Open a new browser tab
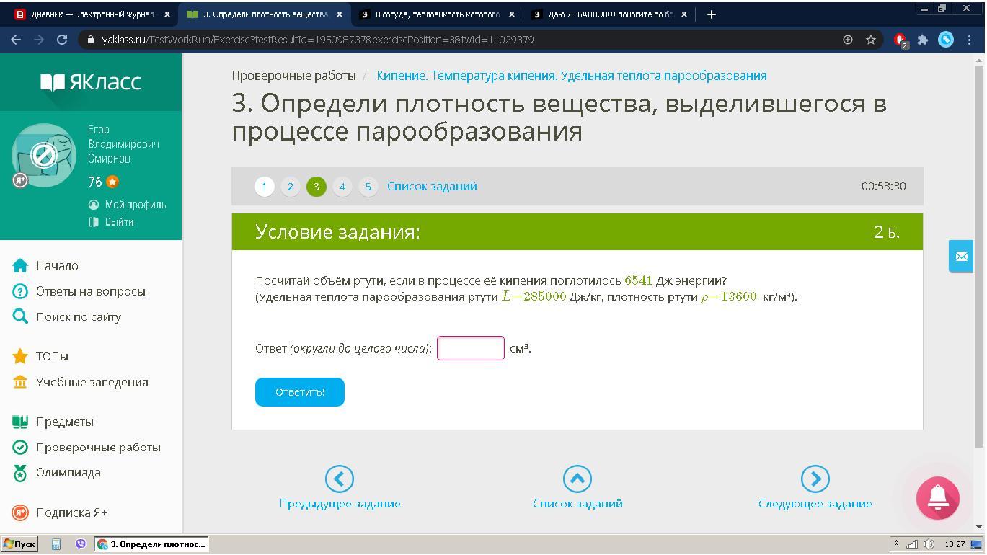Viewport: 987px width, 555px height. tap(712, 14)
